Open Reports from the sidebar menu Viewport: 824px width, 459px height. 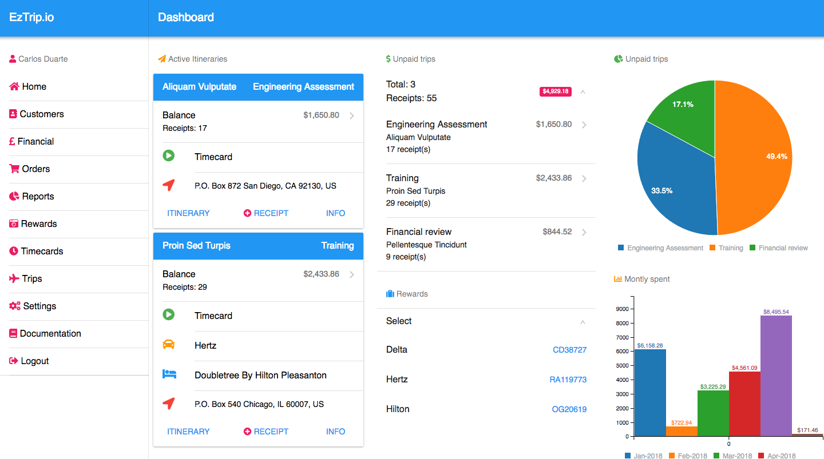click(38, 197)
